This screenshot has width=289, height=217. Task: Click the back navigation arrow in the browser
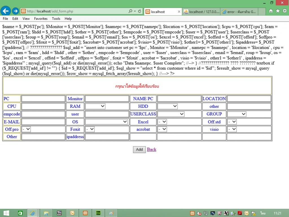pos(5,11)
